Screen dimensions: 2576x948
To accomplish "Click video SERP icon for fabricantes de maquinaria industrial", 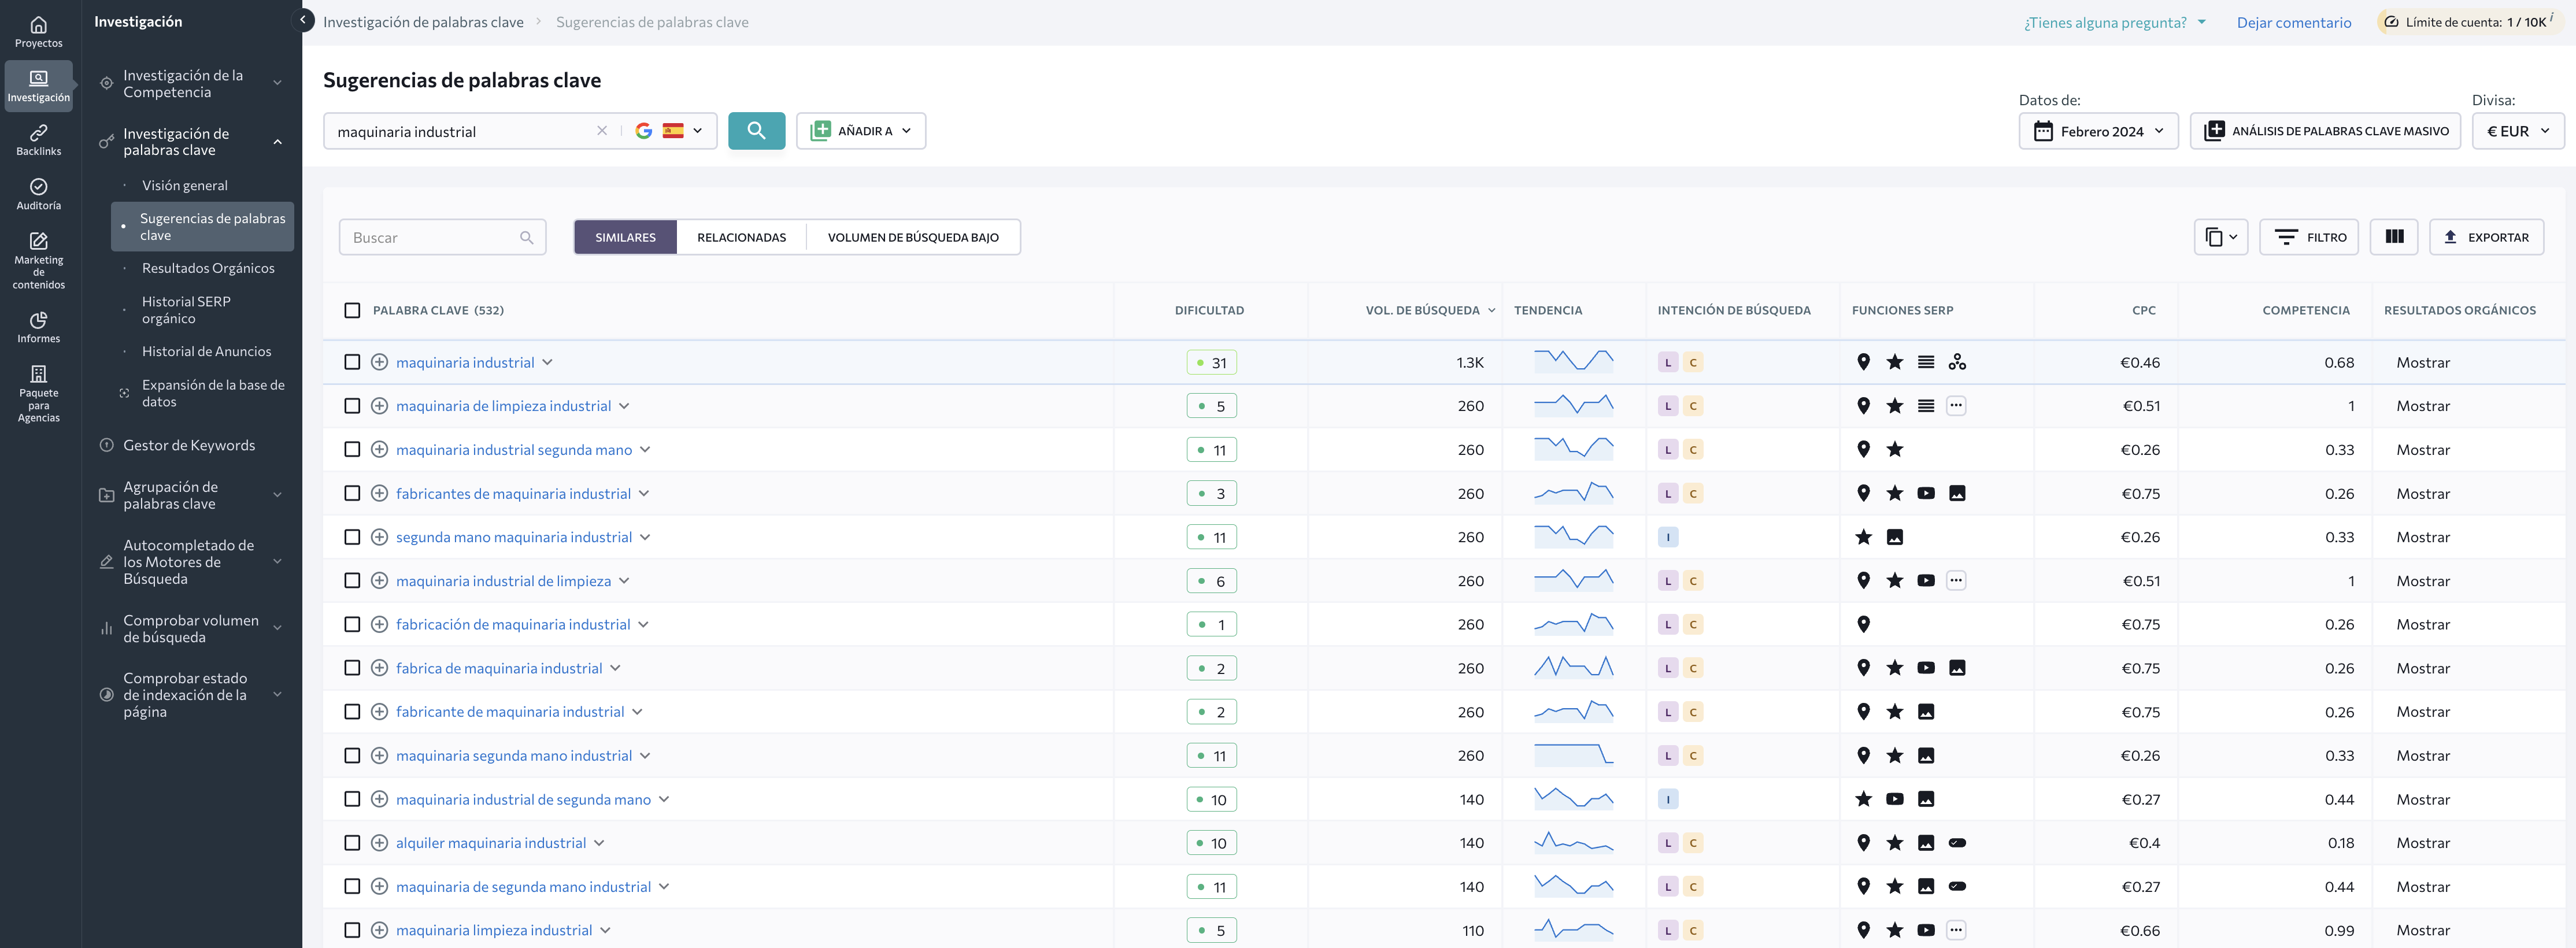I will [x=1926, y=493].
